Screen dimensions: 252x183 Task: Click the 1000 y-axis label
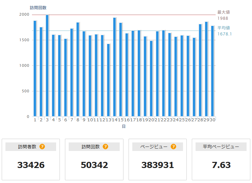[24, 65]
